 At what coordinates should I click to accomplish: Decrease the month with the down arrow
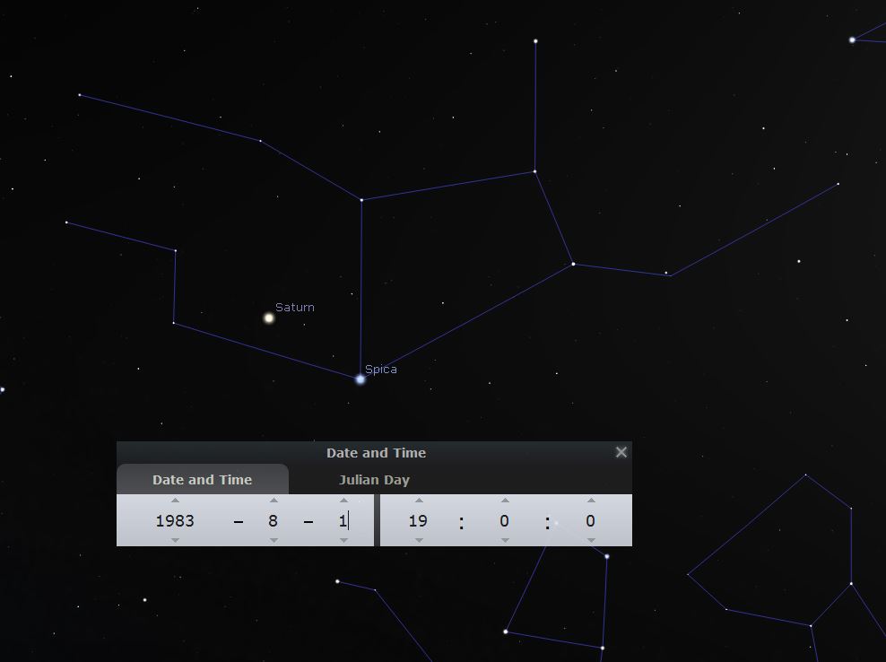point(274,541)
